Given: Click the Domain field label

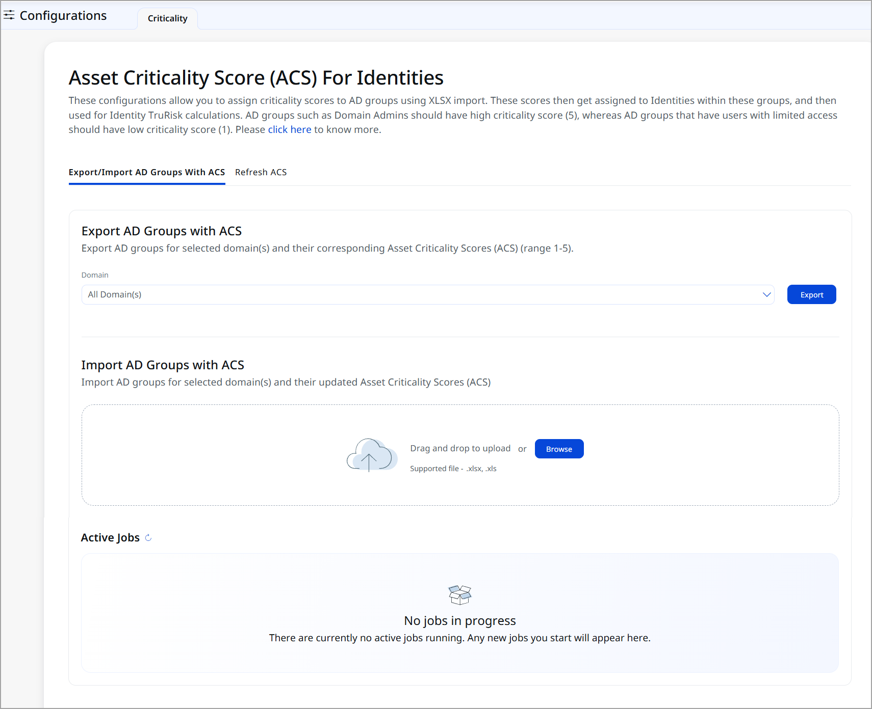Looking at the screenshot, I should 95,275.
